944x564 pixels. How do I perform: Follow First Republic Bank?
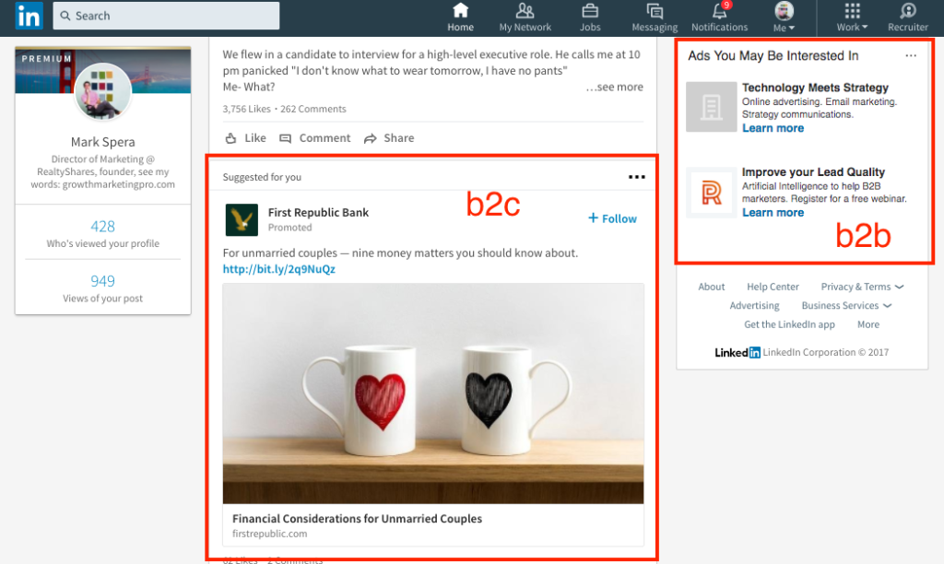[612, 218]
